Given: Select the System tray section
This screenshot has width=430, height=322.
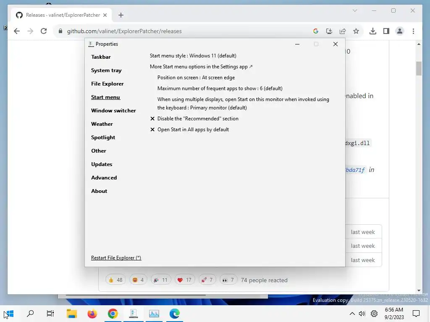Looking at the screenshot, I should pos(106,70).
